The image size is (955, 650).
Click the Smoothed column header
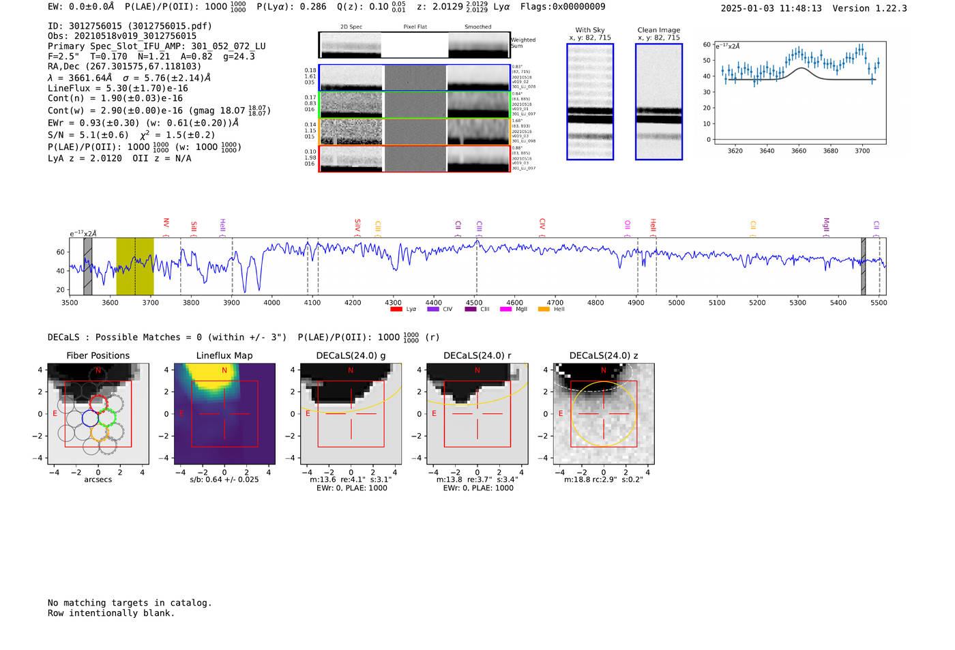tap(478, 27)
